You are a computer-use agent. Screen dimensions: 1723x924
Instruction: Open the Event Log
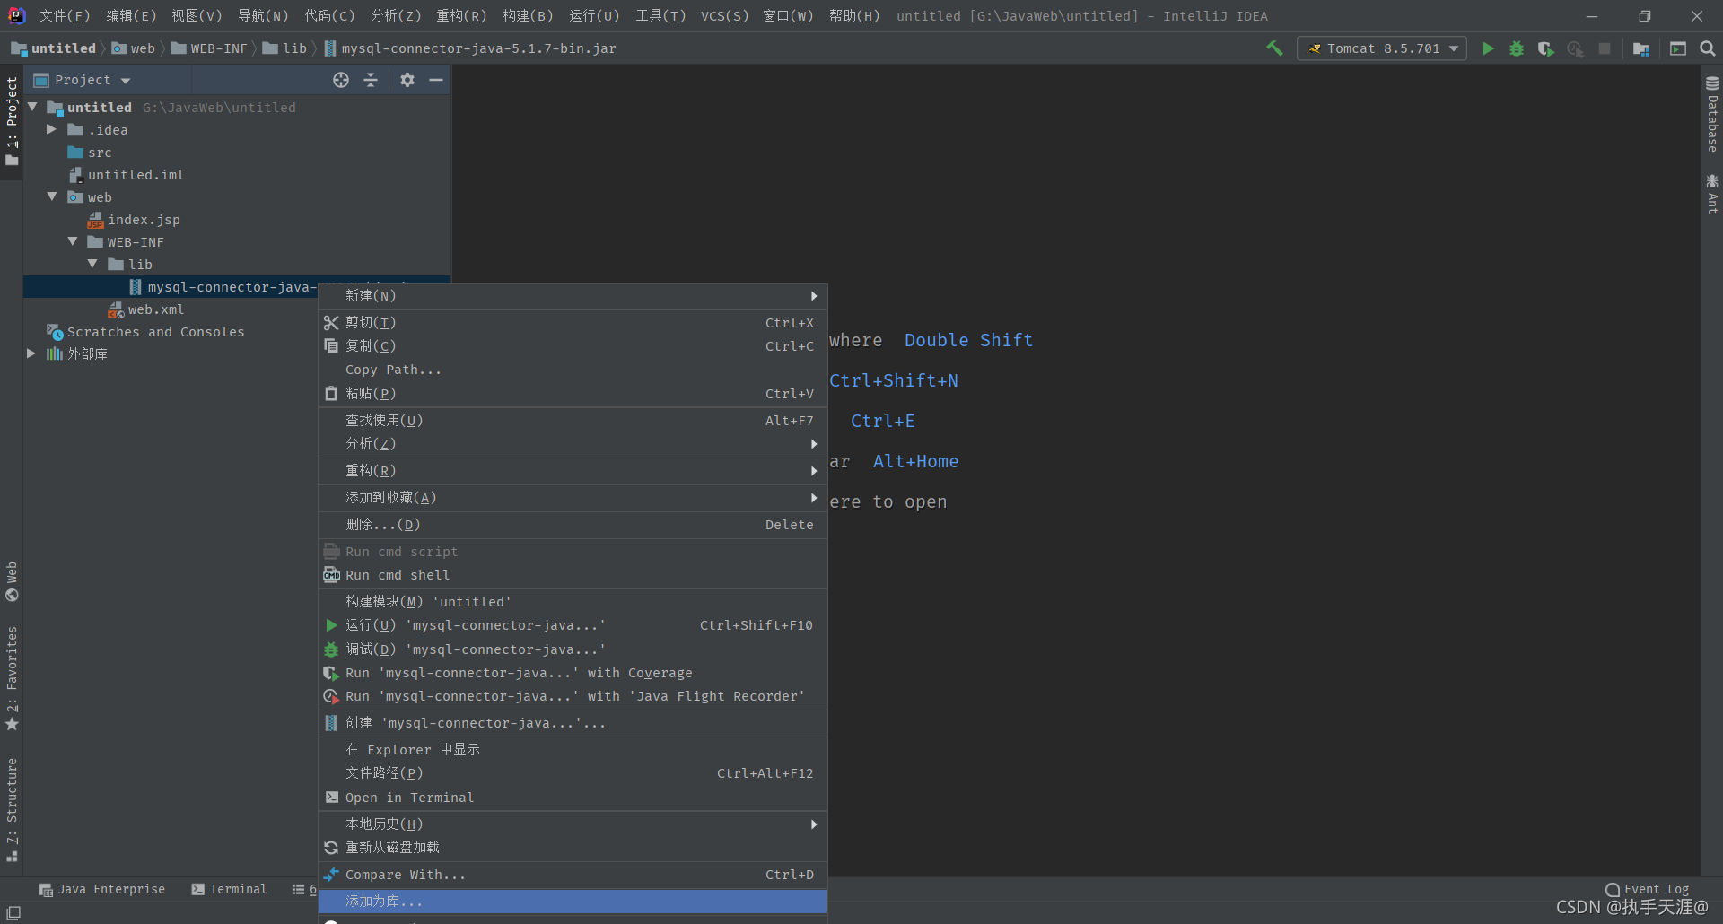1648,889
